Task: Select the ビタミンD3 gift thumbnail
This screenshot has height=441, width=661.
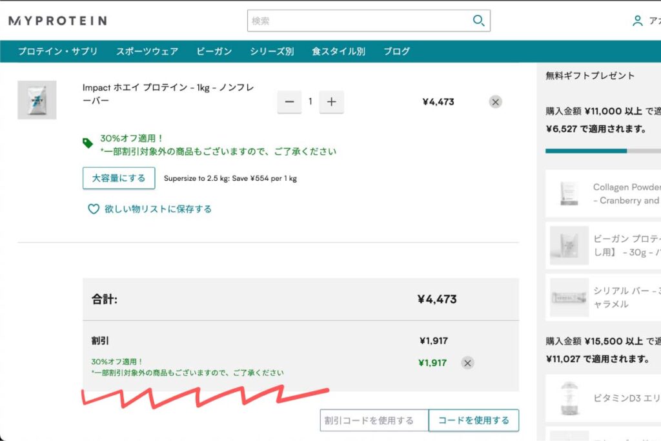Action: [569, 399]
